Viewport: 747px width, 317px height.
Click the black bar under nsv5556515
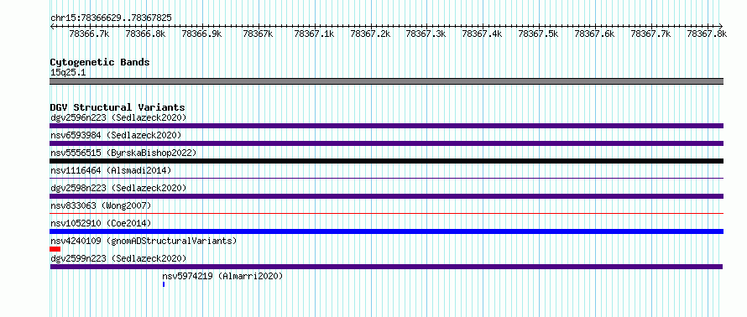tap(387, 161)
